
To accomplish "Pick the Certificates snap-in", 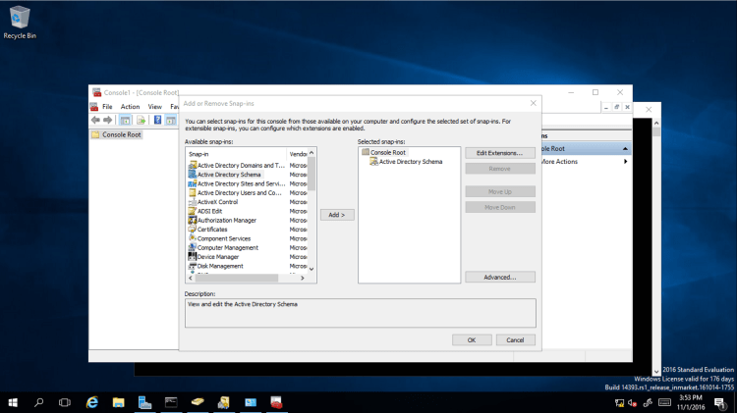I will pyautogui.click(x=212, y=230).
